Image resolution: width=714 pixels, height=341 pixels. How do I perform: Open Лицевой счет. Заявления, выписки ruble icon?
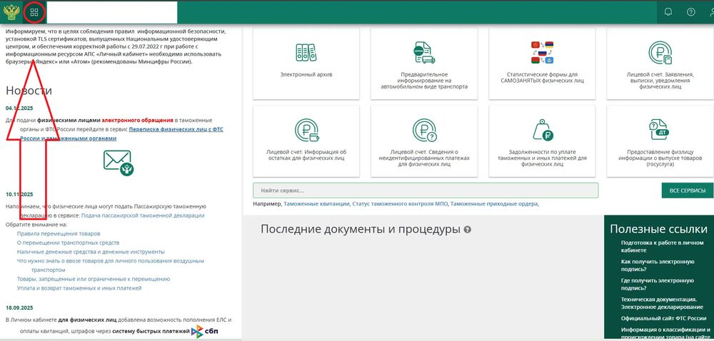(660, 53)
